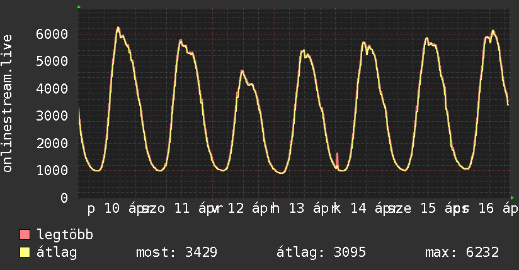519x270 pixels.
Task: Click the 0 y-axis label
Action: point(64,198)
